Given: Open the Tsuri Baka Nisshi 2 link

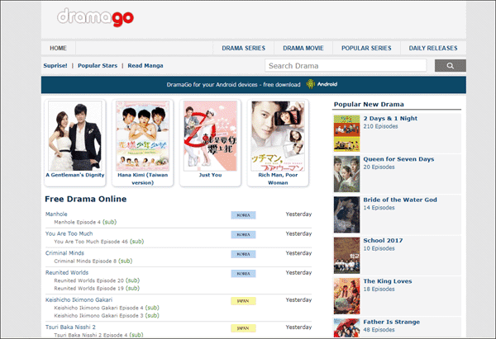Looking at the screenshot, I should click(x=70, y=327).
